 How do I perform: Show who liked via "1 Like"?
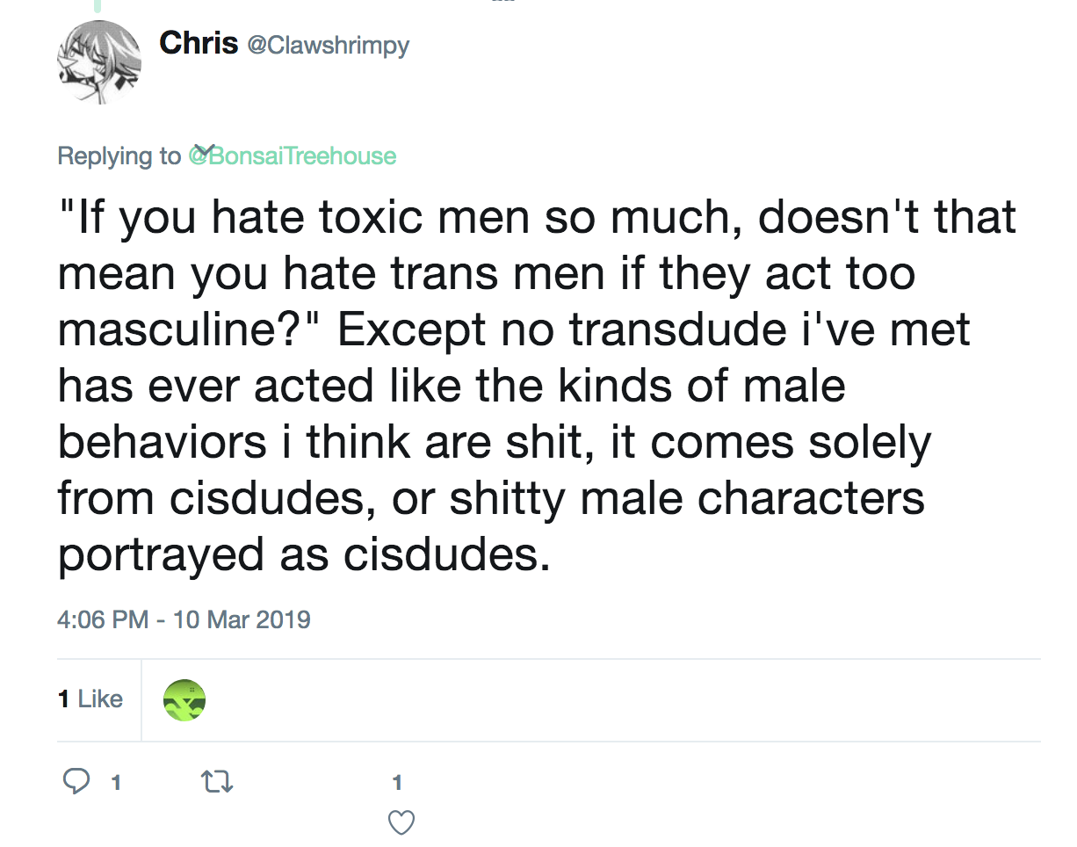[x=90, y=699]
